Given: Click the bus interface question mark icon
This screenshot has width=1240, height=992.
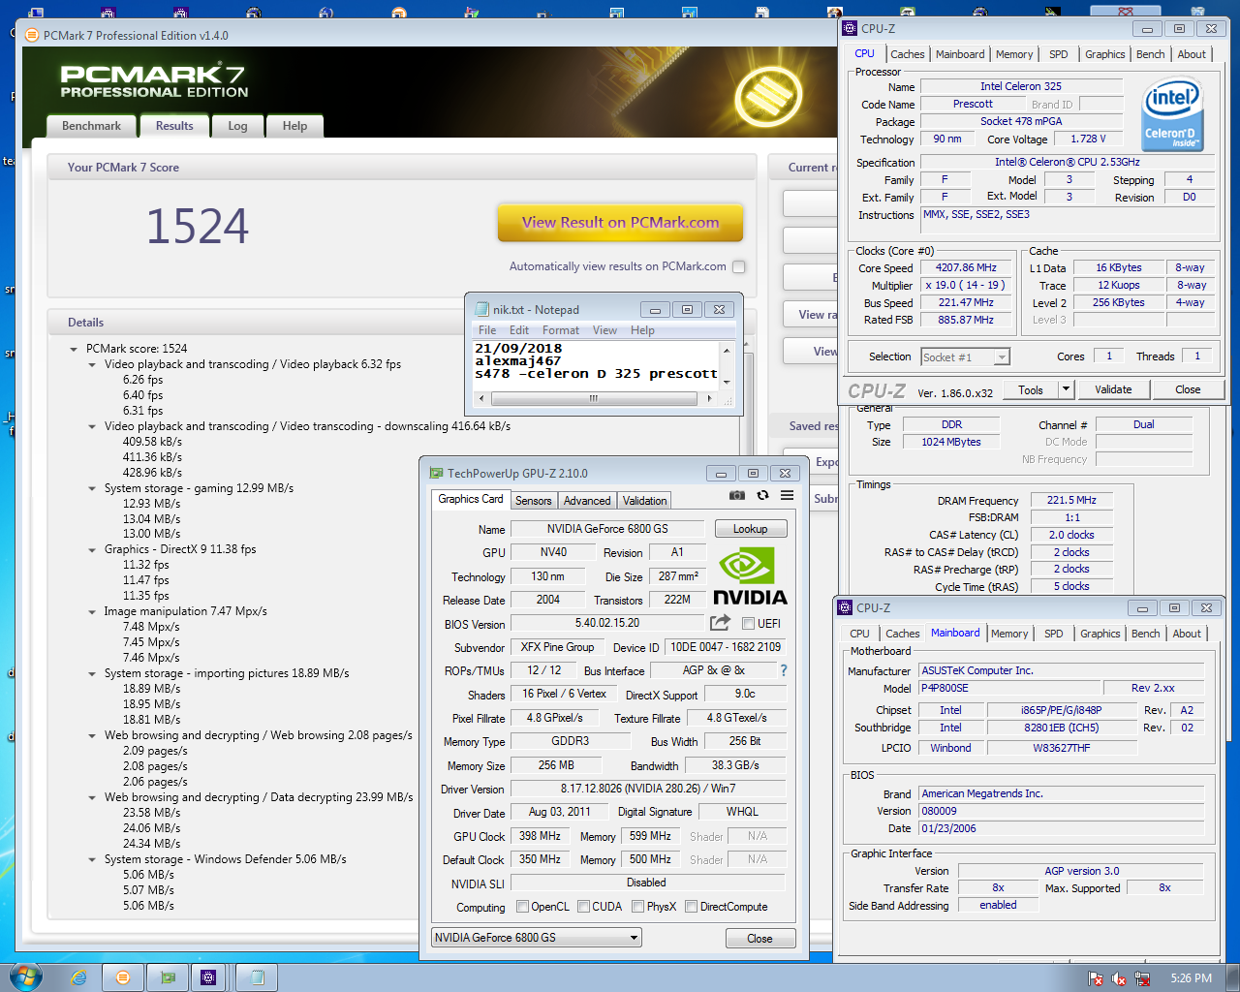Looking at the screenshot, I should pyautogui.click(x=784, y=670).
